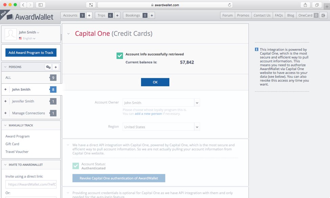
Task: Open the English language dropdown
Action: point(29,38)
